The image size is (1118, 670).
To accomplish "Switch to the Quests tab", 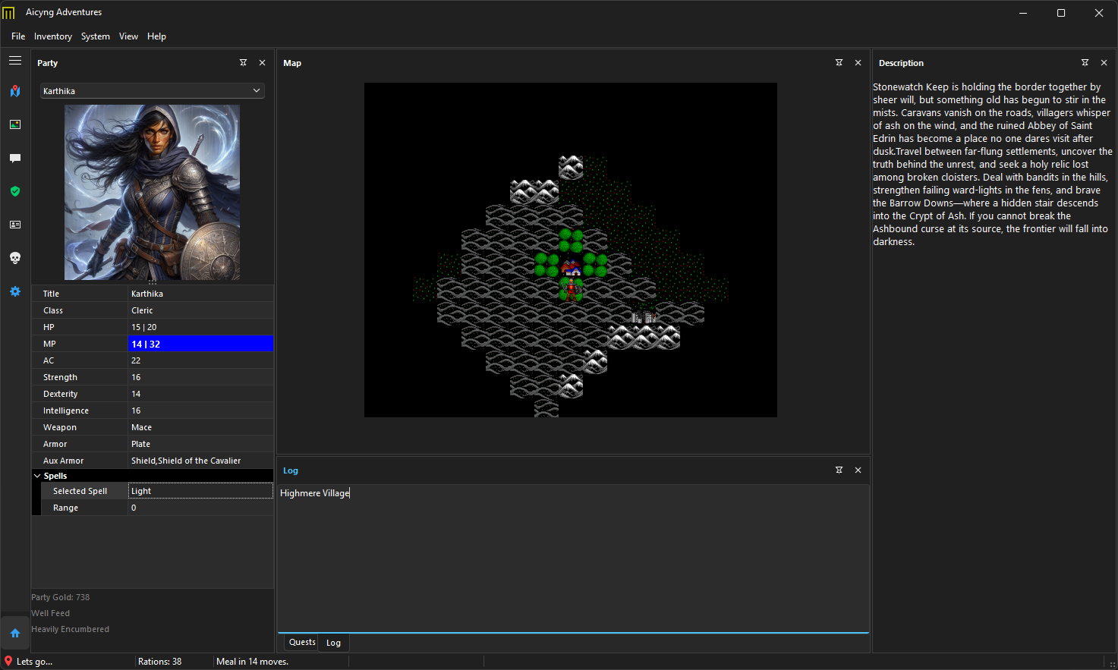I will [301, 642].
